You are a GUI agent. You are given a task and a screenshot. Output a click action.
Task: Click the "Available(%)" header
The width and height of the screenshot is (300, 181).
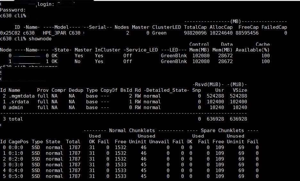[253, 50]
